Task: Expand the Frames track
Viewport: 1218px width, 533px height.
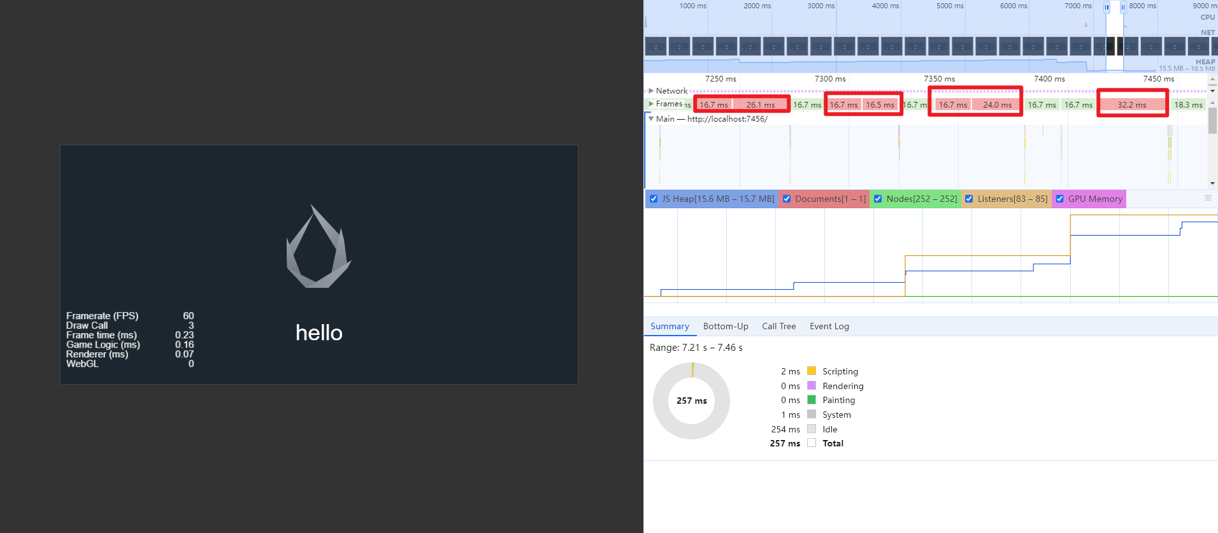Action: [x=651, y=104]
